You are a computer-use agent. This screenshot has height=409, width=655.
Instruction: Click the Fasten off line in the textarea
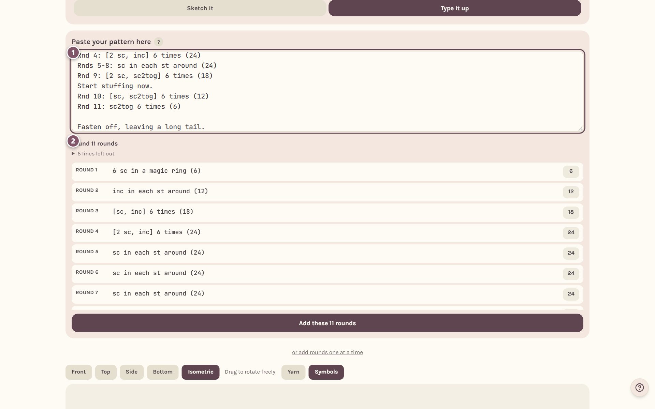[141, 127]
